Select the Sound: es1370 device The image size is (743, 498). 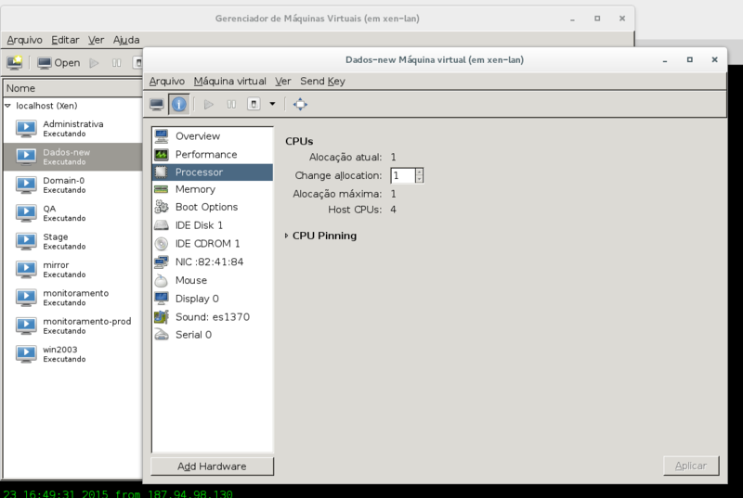point(213,317)
